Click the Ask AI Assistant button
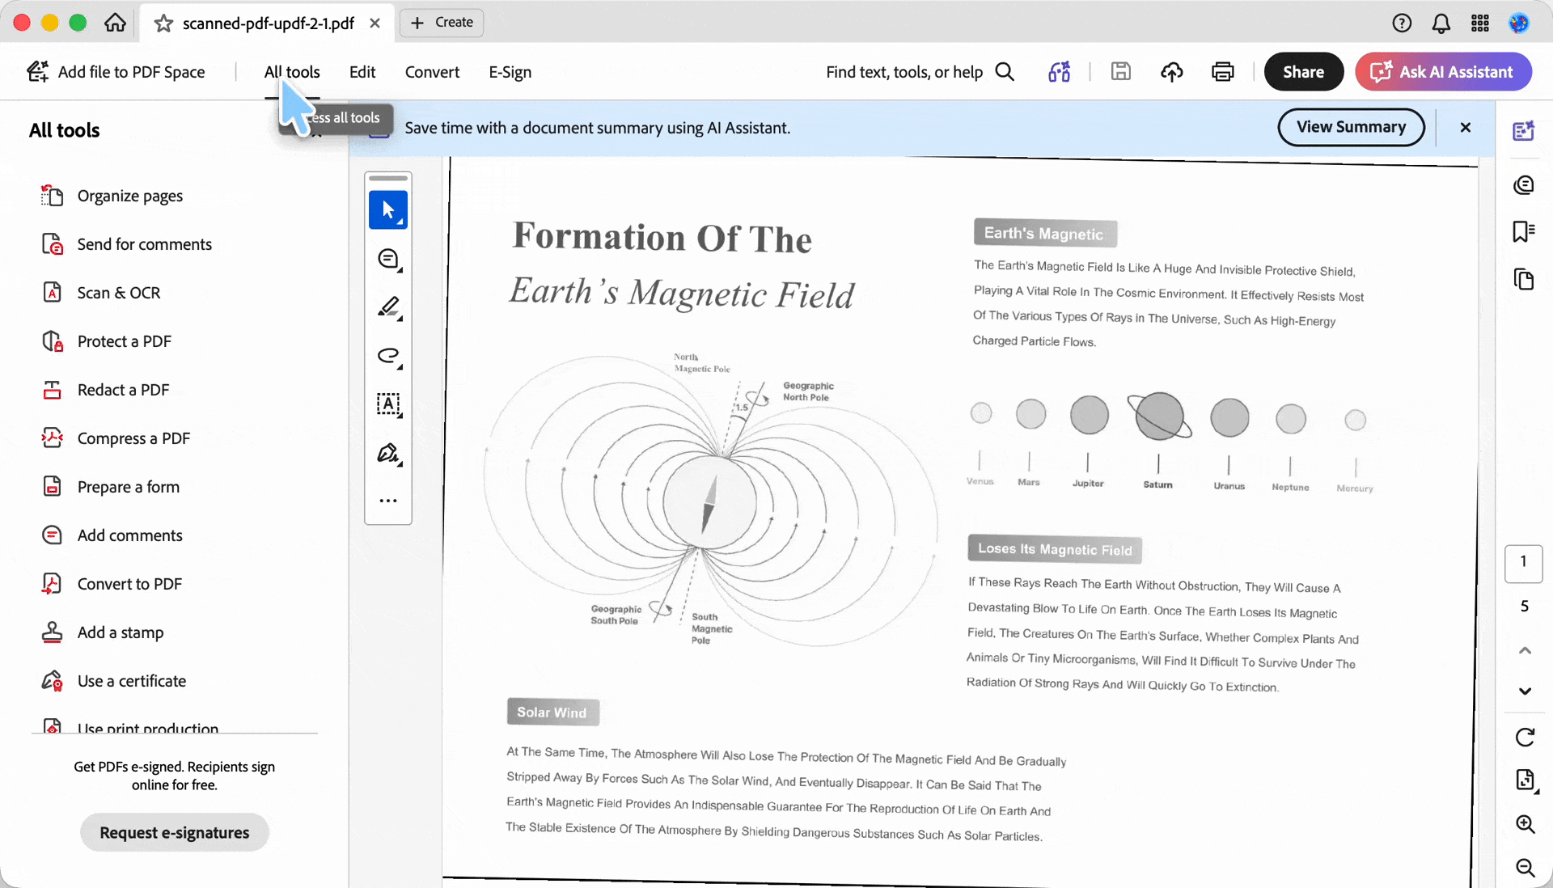Viewport: 1553px width, 888px height. [x=1443, y=72]
